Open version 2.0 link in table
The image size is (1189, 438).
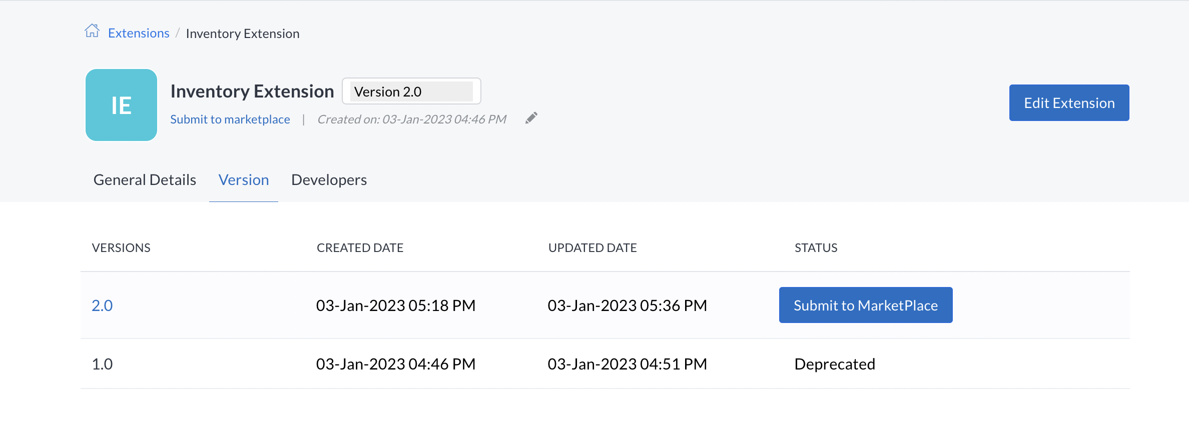pyautogui.click(x=102, y=305)
